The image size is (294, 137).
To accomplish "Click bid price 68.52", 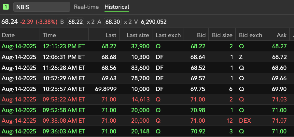I will point(198,68).
